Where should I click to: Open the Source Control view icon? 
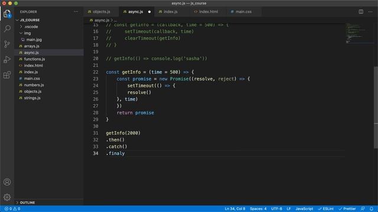7,44
